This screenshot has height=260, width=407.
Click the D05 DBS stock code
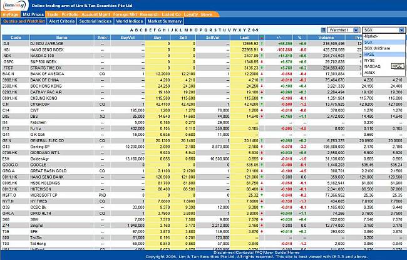[x=6, y=117]
